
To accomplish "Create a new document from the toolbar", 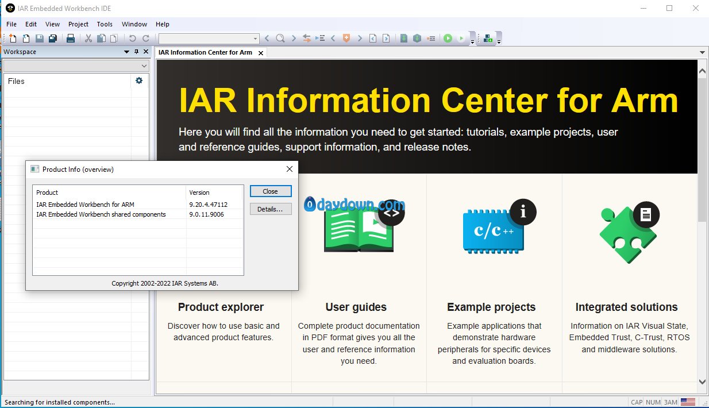I will coord(13,39).
